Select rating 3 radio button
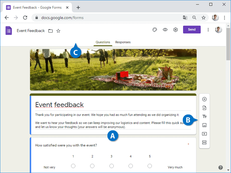The width and height of the screenshot is (231, 173). pyautogui.click(x=111, y=166)
